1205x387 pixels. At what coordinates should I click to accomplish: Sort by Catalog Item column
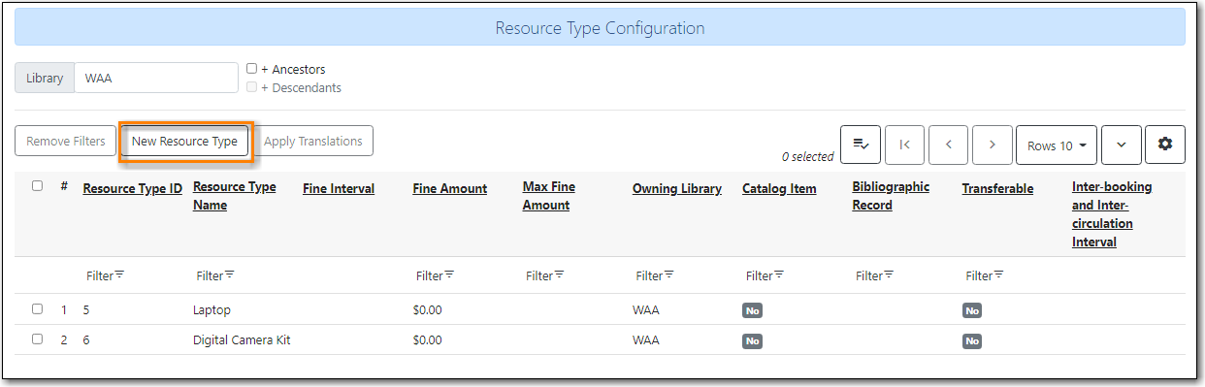tap(779, 189)
